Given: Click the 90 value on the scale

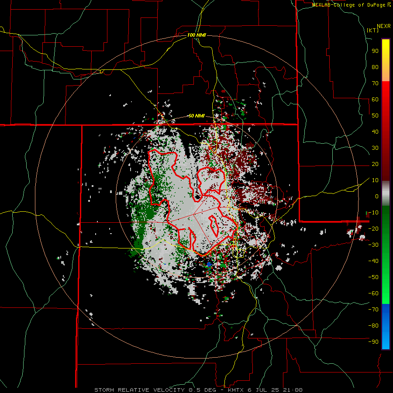Looking at the screenshot, I should pyautogui.click(x=375, y=51).
